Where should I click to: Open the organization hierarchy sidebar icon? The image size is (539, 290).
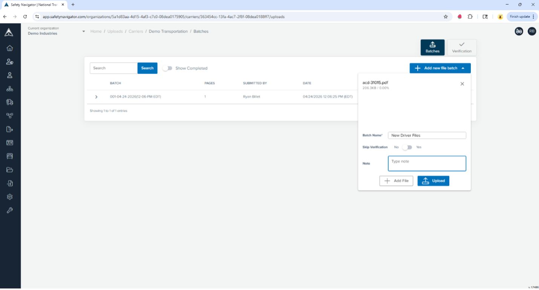(10, 89)
